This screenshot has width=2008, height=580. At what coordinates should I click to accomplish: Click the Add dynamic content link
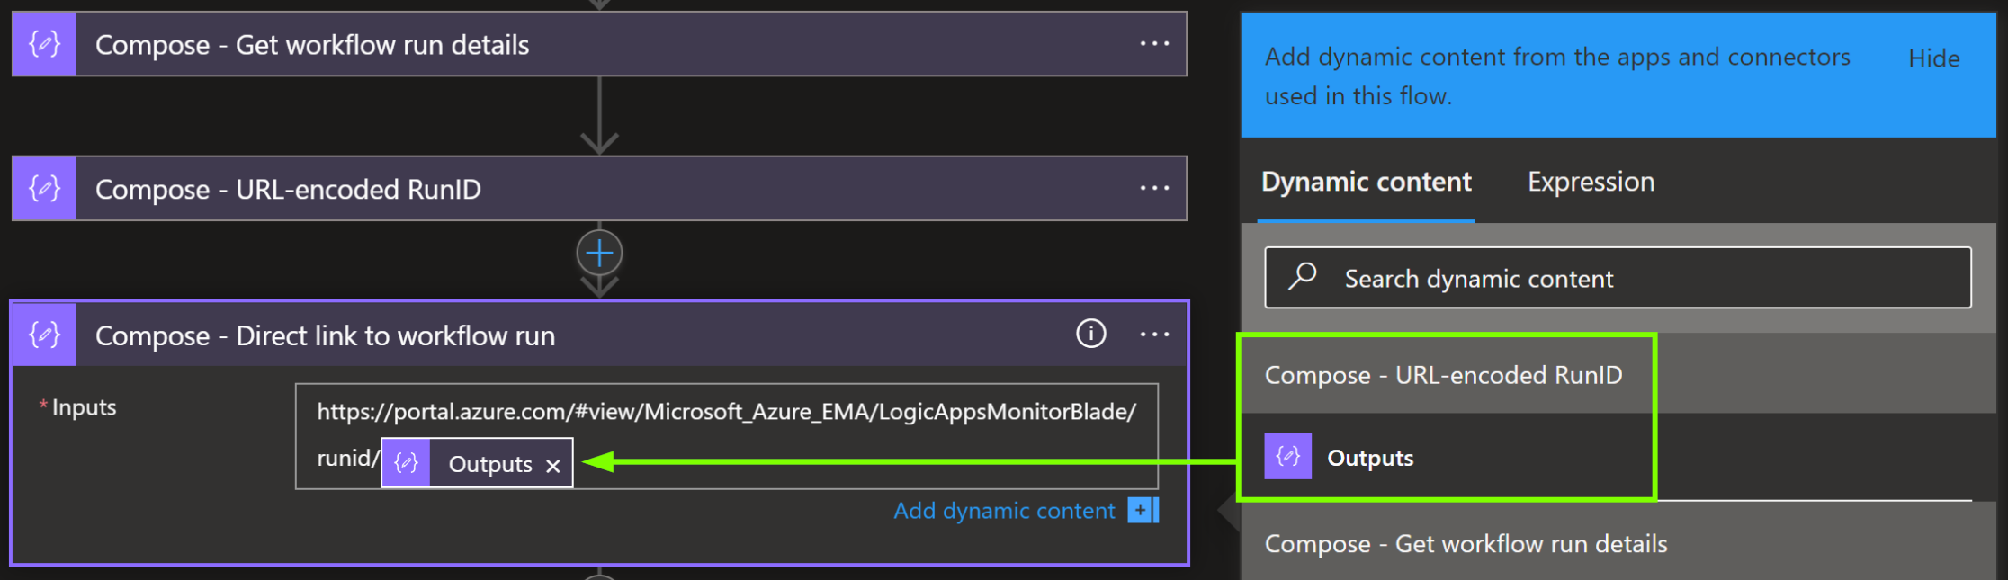point(1003,511)
